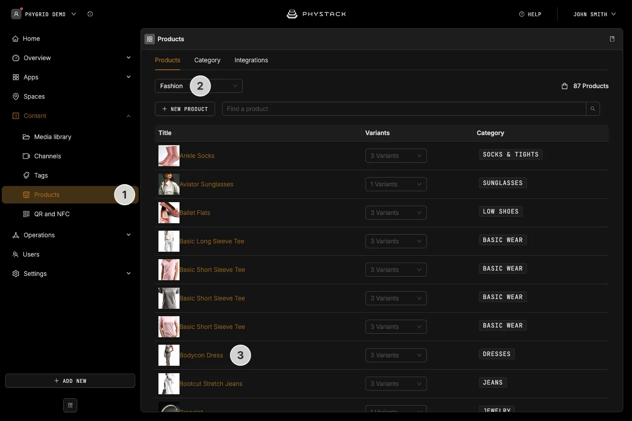Open Variants dropdown for Ankle Socks
632x421 pixels.
pyautogui.click(x=396, y=156)
